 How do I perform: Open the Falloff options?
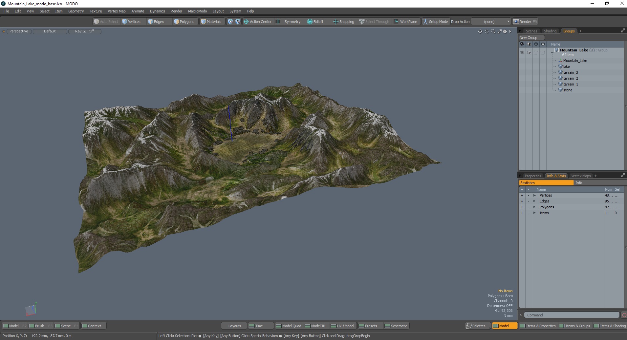(x=315, y=22)
